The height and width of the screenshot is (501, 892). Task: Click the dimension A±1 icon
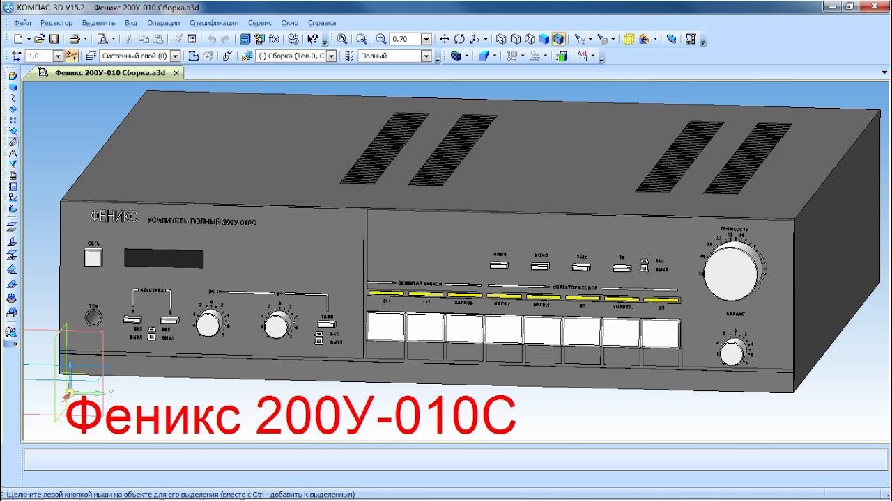click(582, 56)
